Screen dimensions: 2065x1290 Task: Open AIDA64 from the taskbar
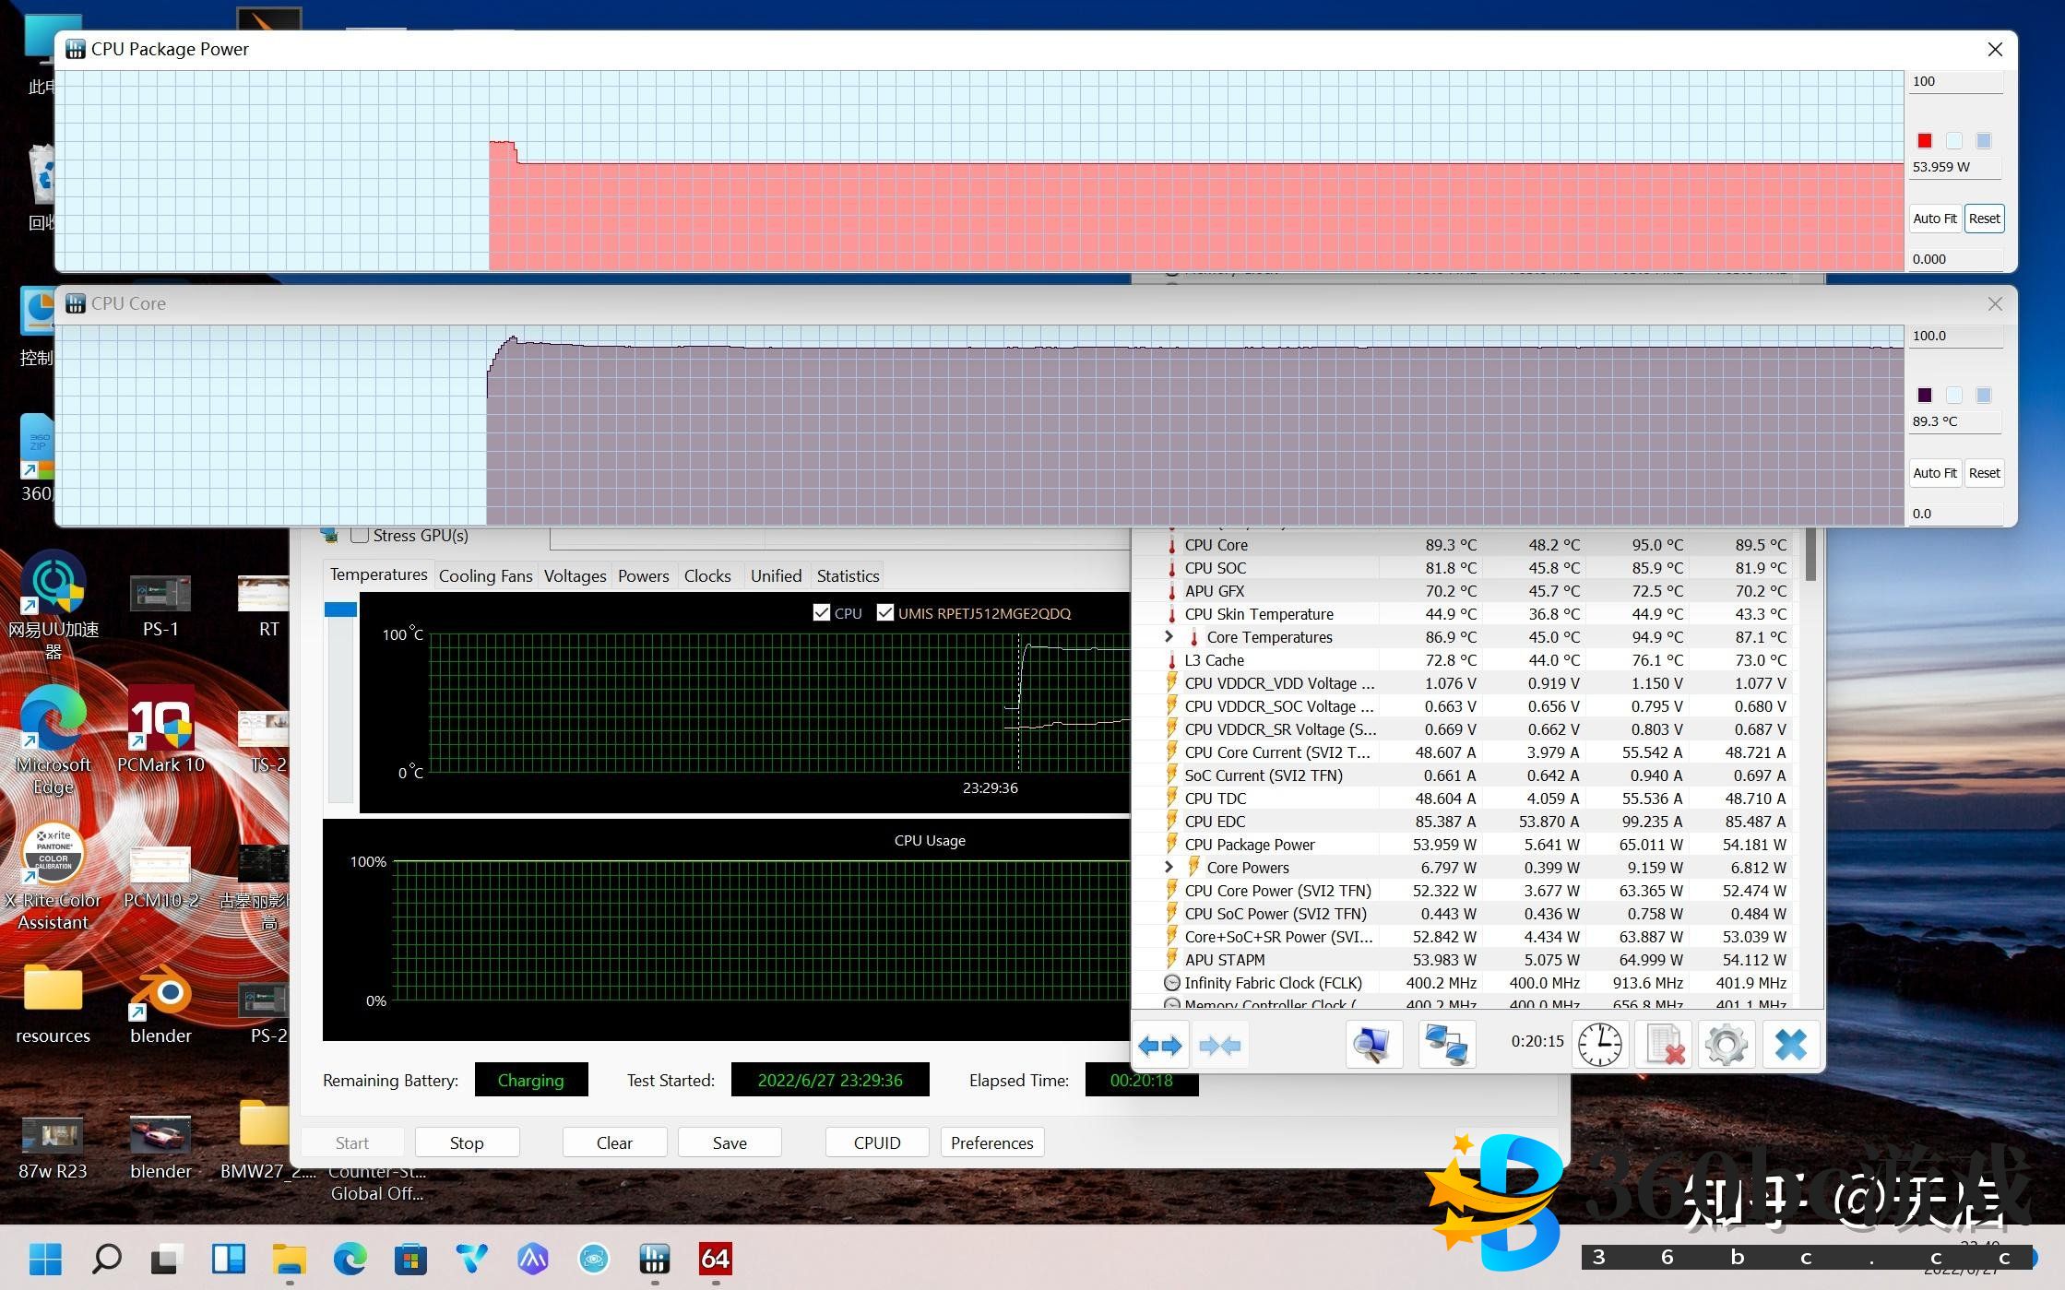coord(716,1258)
